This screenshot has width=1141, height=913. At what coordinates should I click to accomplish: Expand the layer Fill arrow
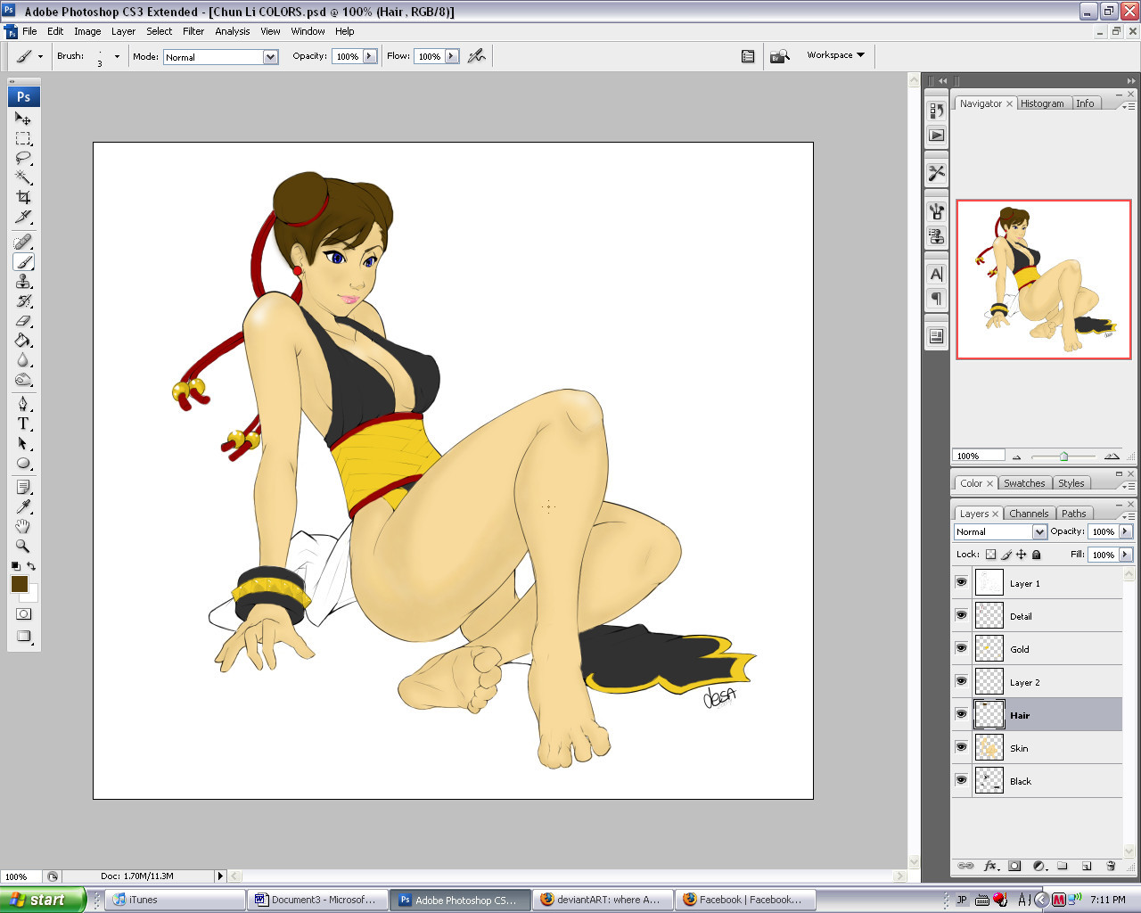[x=1125, y=555]
